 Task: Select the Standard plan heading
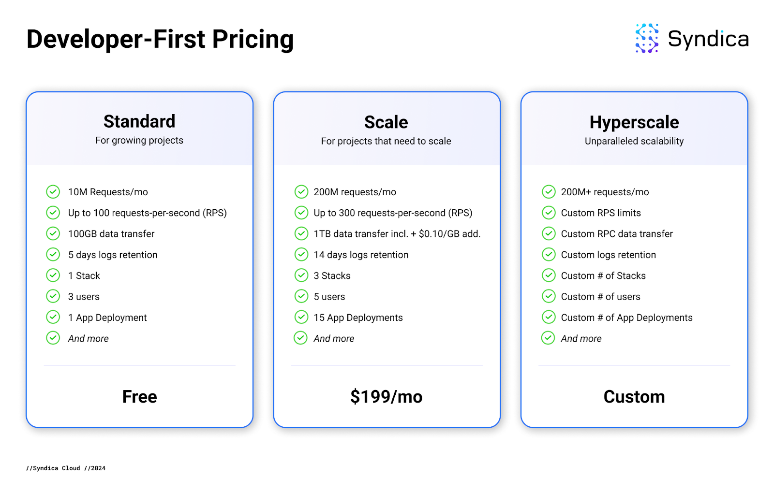pos(139,121)
